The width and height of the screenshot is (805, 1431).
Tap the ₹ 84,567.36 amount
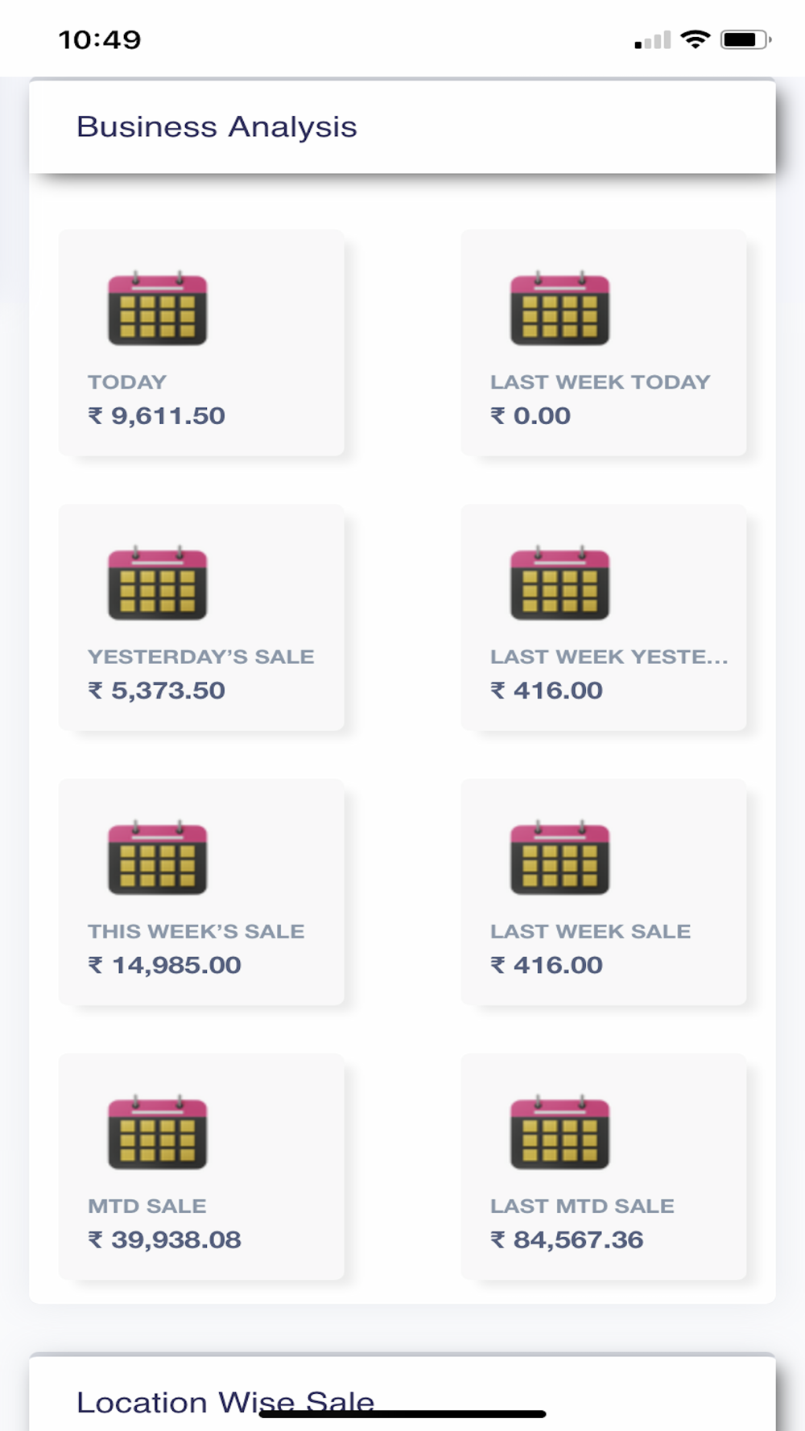[568, 1239]
